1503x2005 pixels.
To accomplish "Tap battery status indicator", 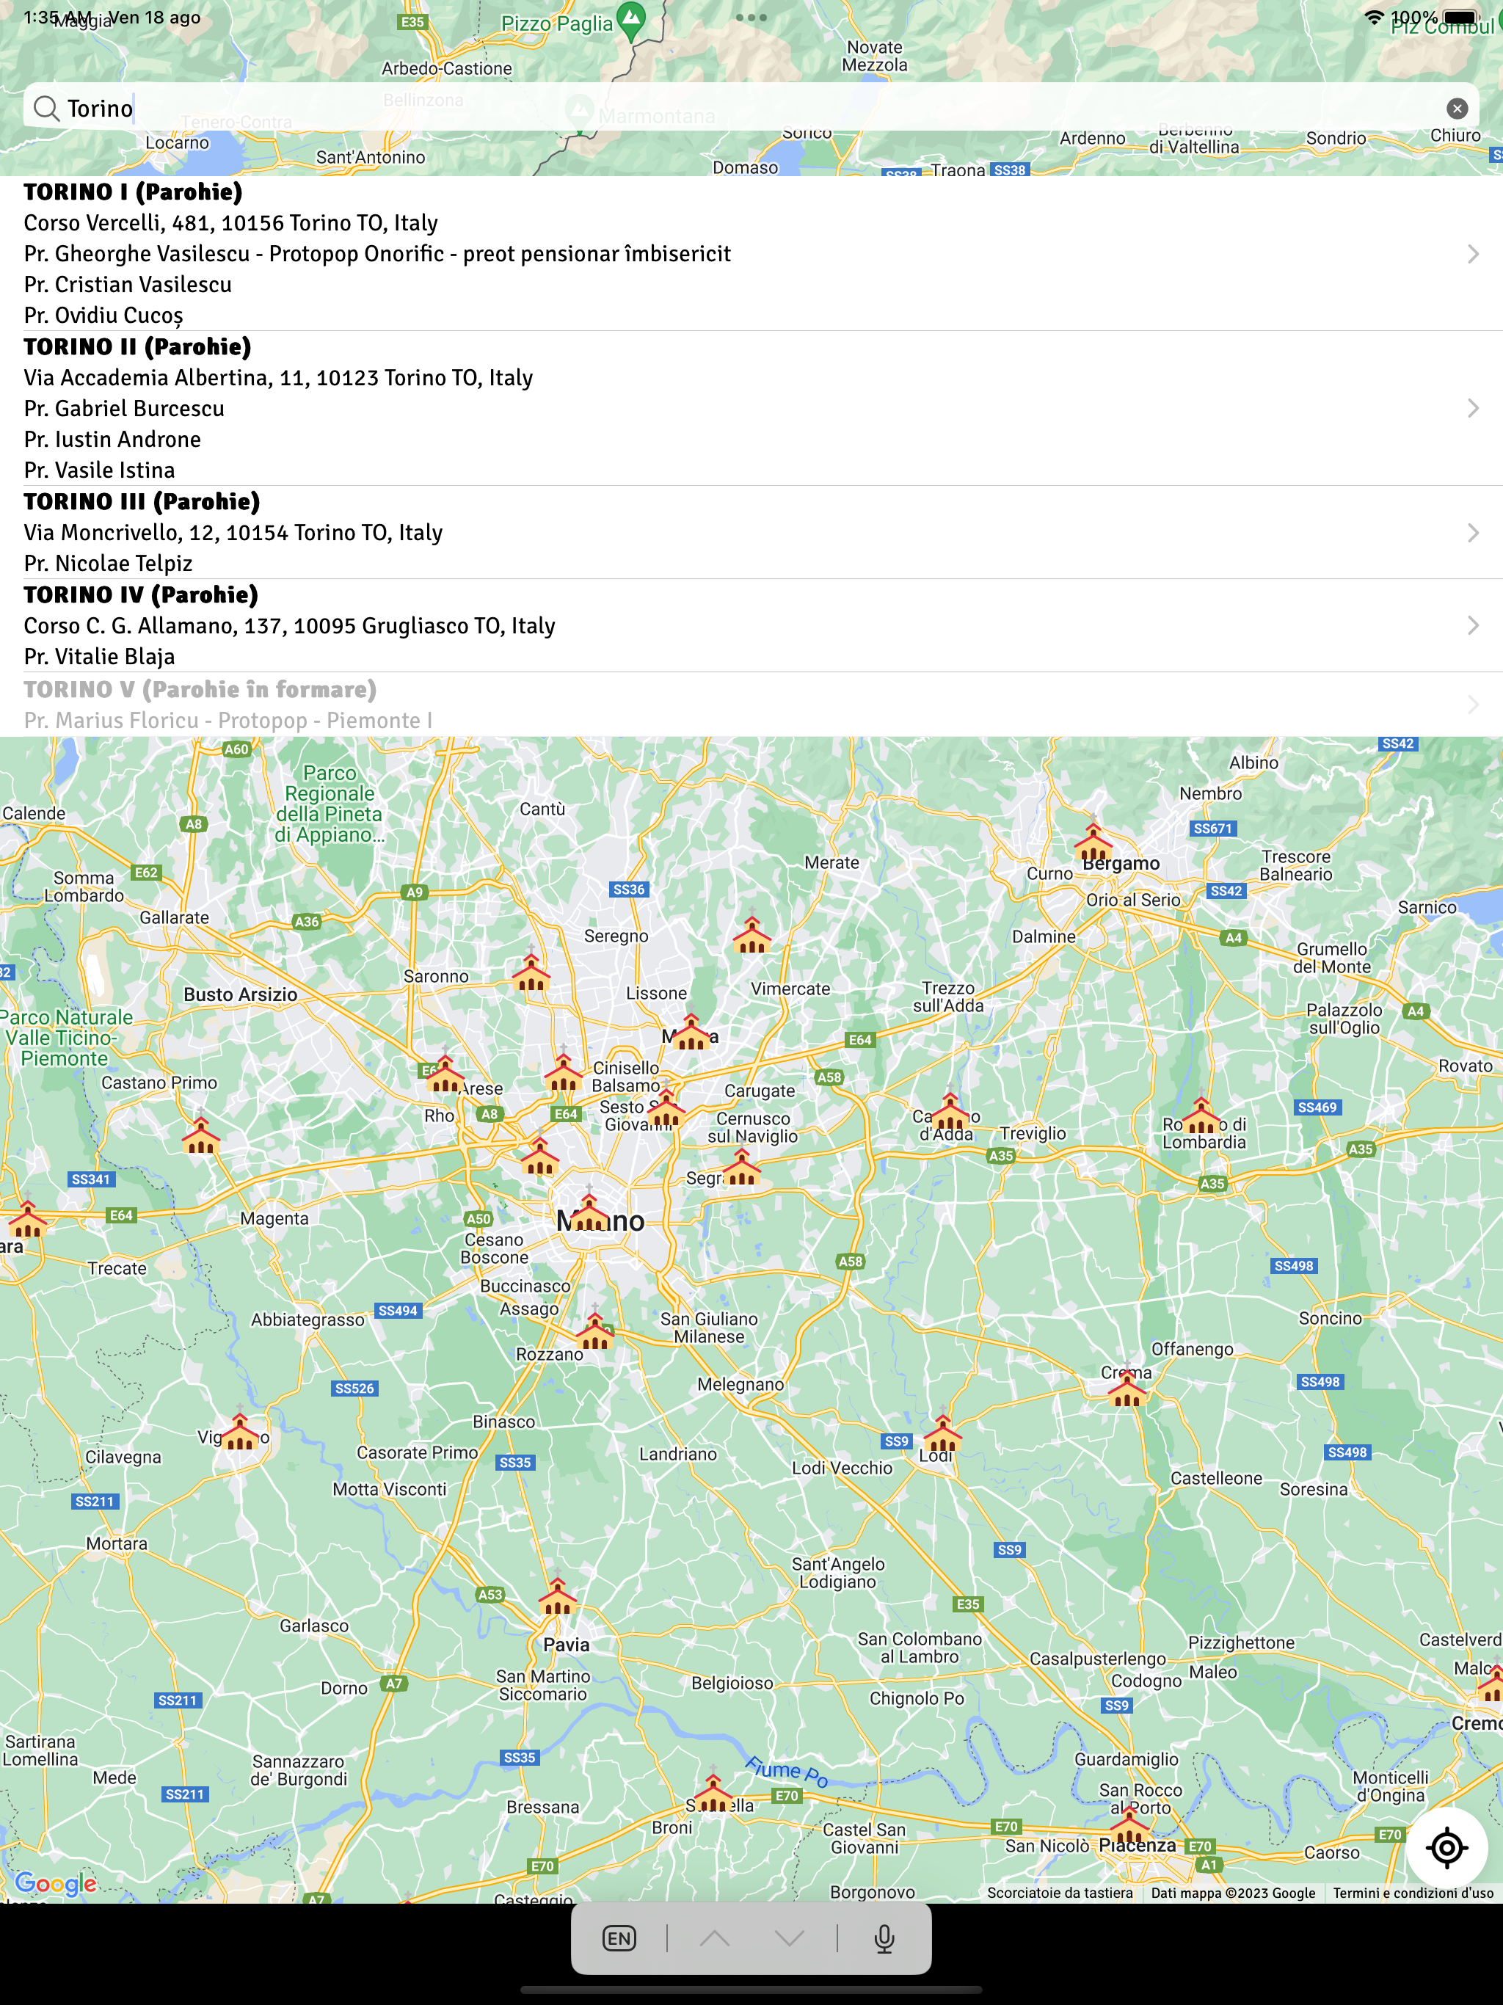I will tap(1461, 17).
